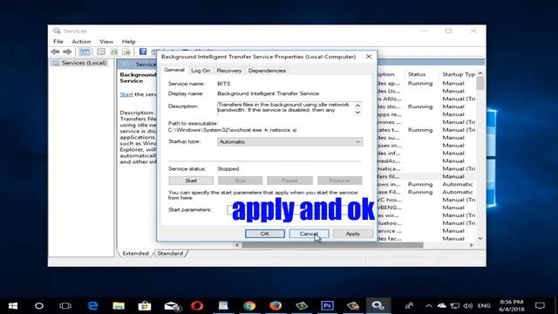The width and height of the screenshot is (558, 314).
Task: Open the Action Center notification icon
Action: point(540,306)
